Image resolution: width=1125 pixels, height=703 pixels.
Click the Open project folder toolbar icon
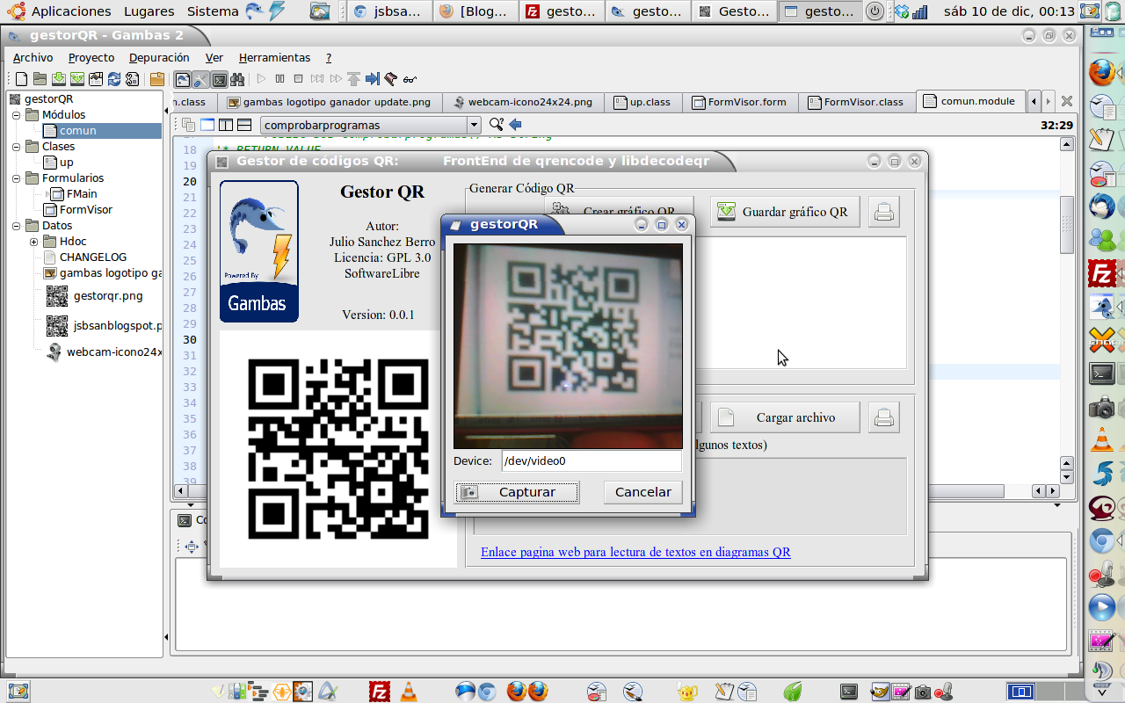pos(40,79)
